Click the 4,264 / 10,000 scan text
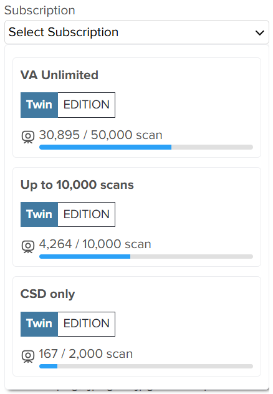This screenshot has height=394, width=273. pyautogui.click(x=95, y=244)
